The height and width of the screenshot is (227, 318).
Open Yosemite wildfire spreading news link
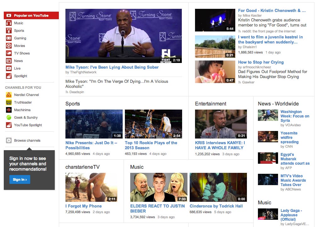point(289,138)
